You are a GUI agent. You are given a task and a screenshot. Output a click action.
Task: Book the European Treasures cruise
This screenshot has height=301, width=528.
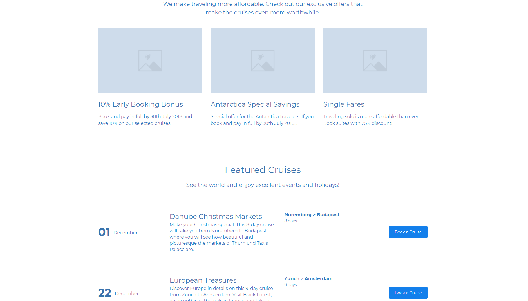point(408,293)
